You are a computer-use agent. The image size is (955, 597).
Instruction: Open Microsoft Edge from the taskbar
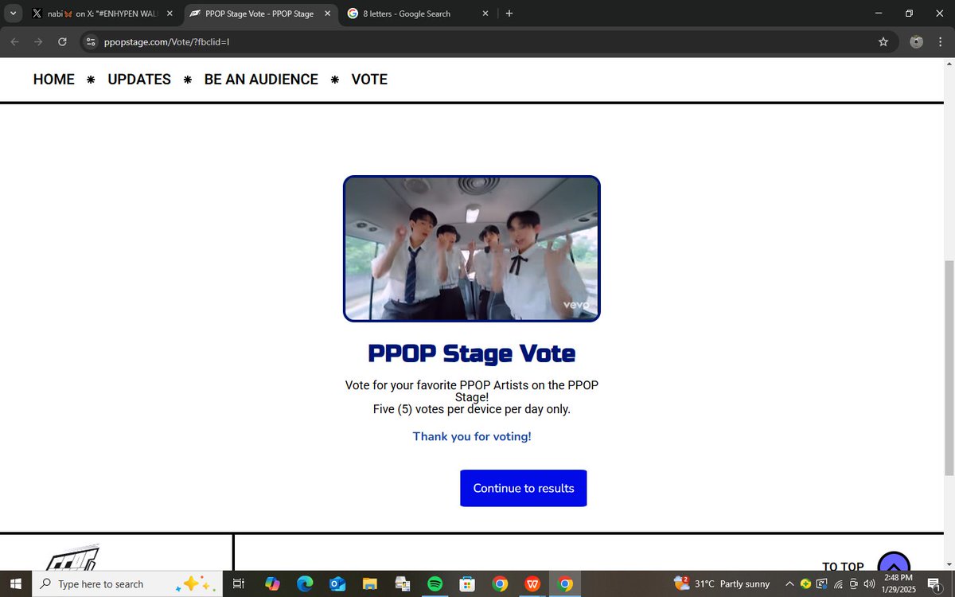[305, 583]
